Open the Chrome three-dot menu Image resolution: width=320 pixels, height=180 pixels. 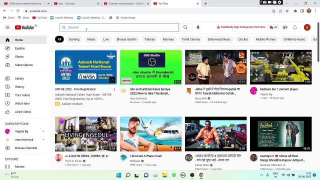coord(315,11)
